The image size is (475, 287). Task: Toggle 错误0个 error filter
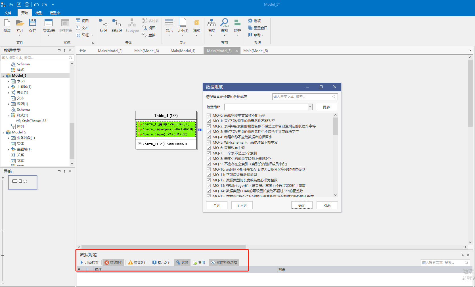point(114,263)
